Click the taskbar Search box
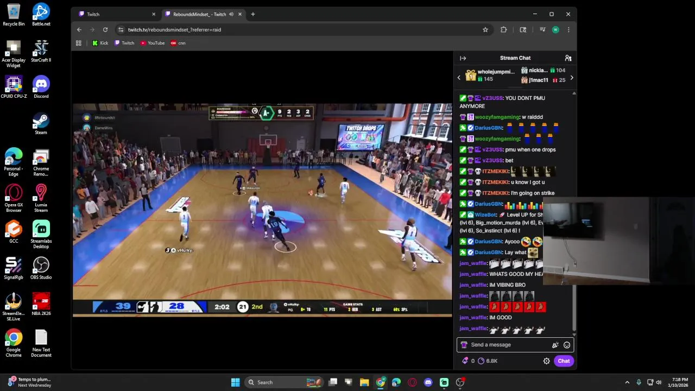This screenshot has width=695, height=391. click(284, 382)
